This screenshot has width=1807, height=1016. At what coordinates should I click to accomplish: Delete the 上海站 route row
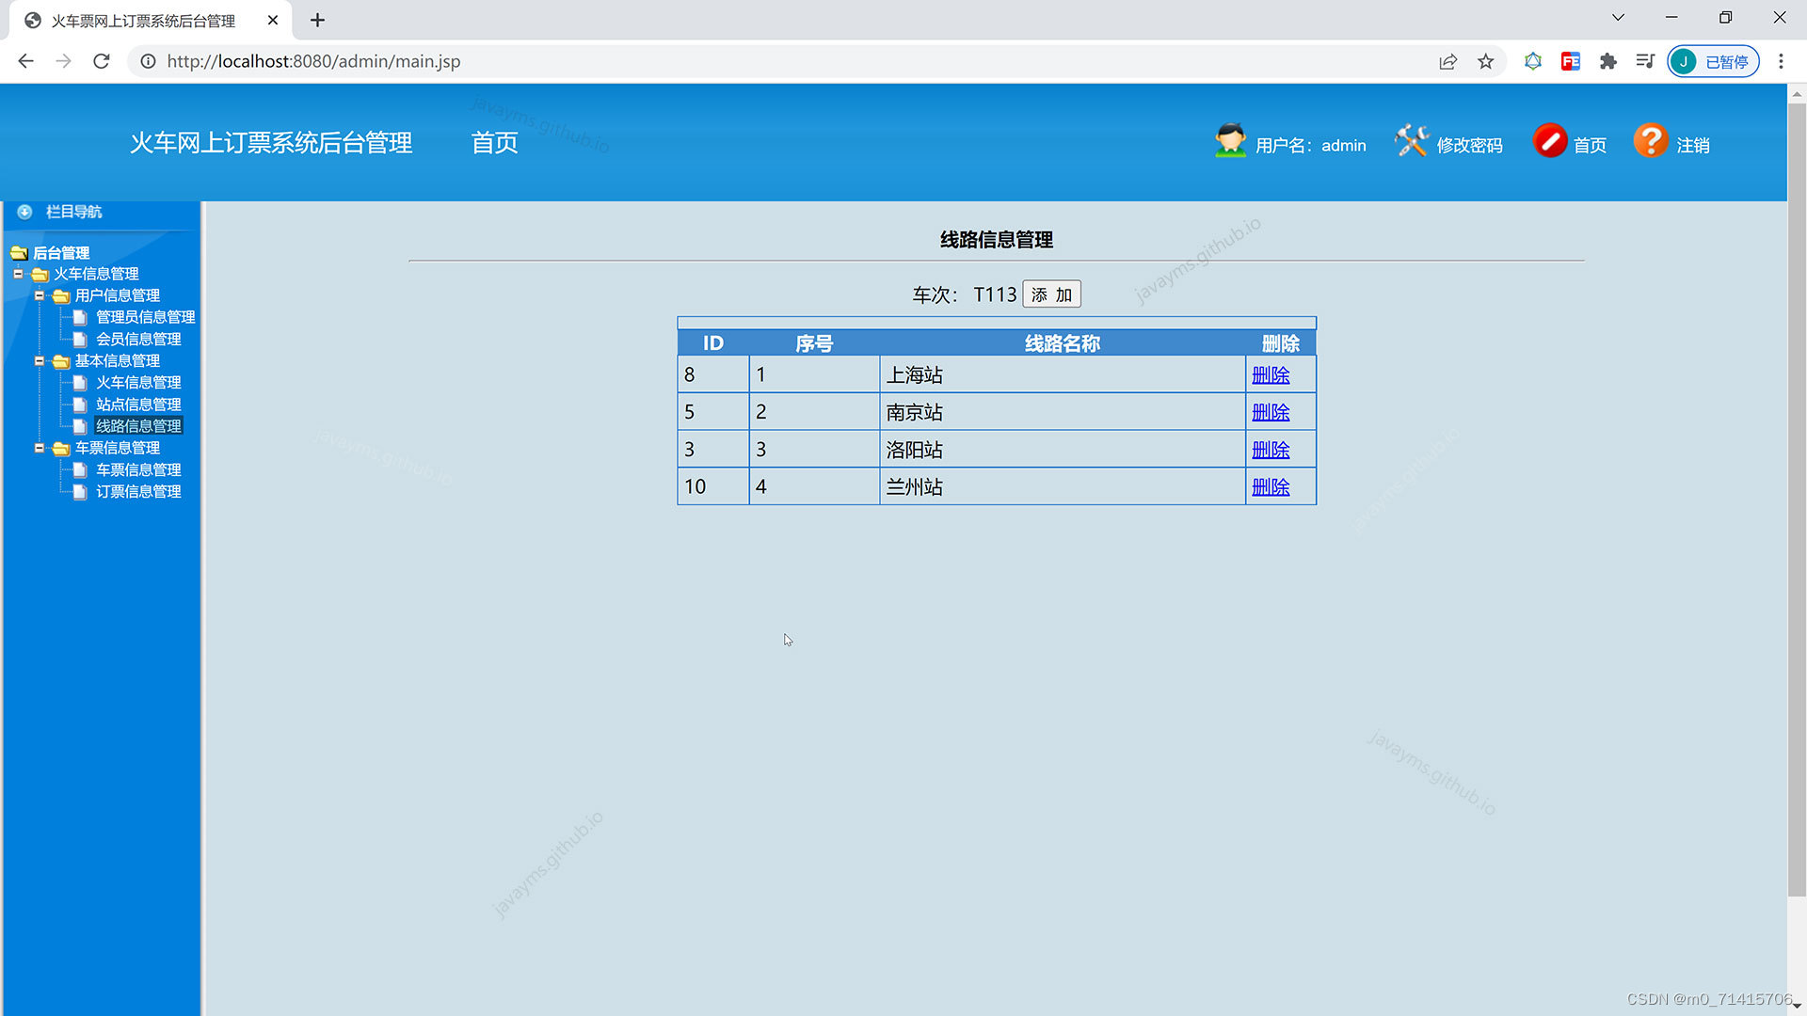click(x=1271, y=375)
